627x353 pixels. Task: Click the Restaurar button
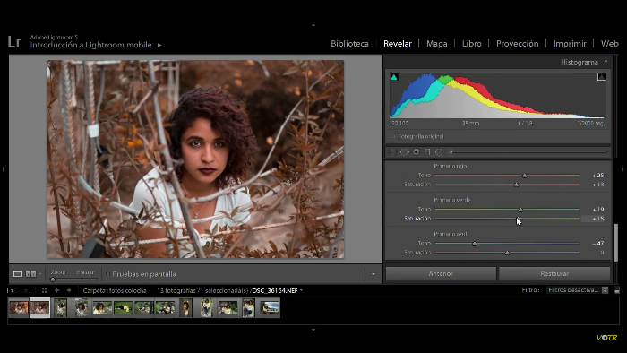(554, 274)
